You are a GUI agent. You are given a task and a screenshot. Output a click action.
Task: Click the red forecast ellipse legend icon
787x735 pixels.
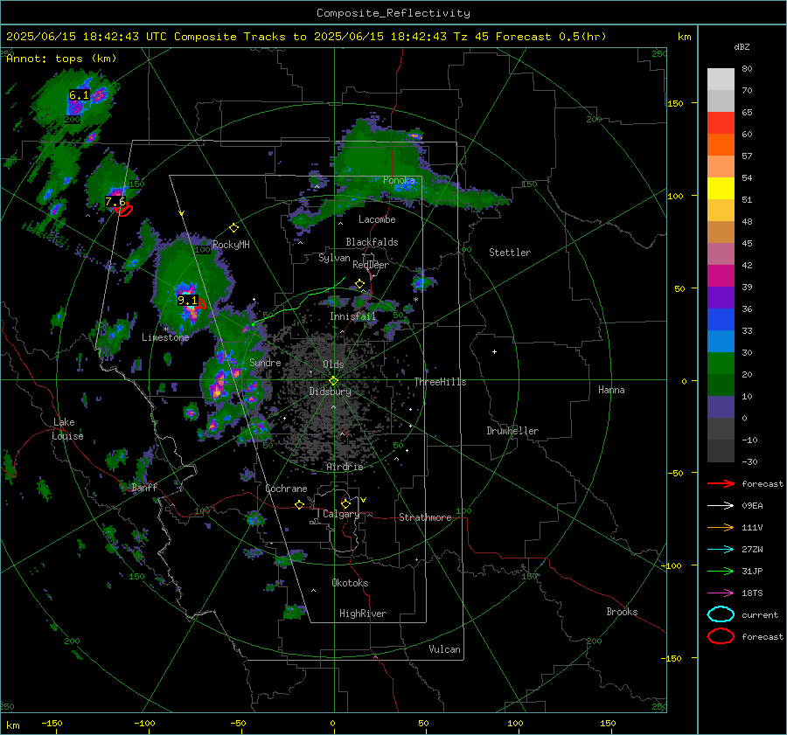click(x=721, y=636)
